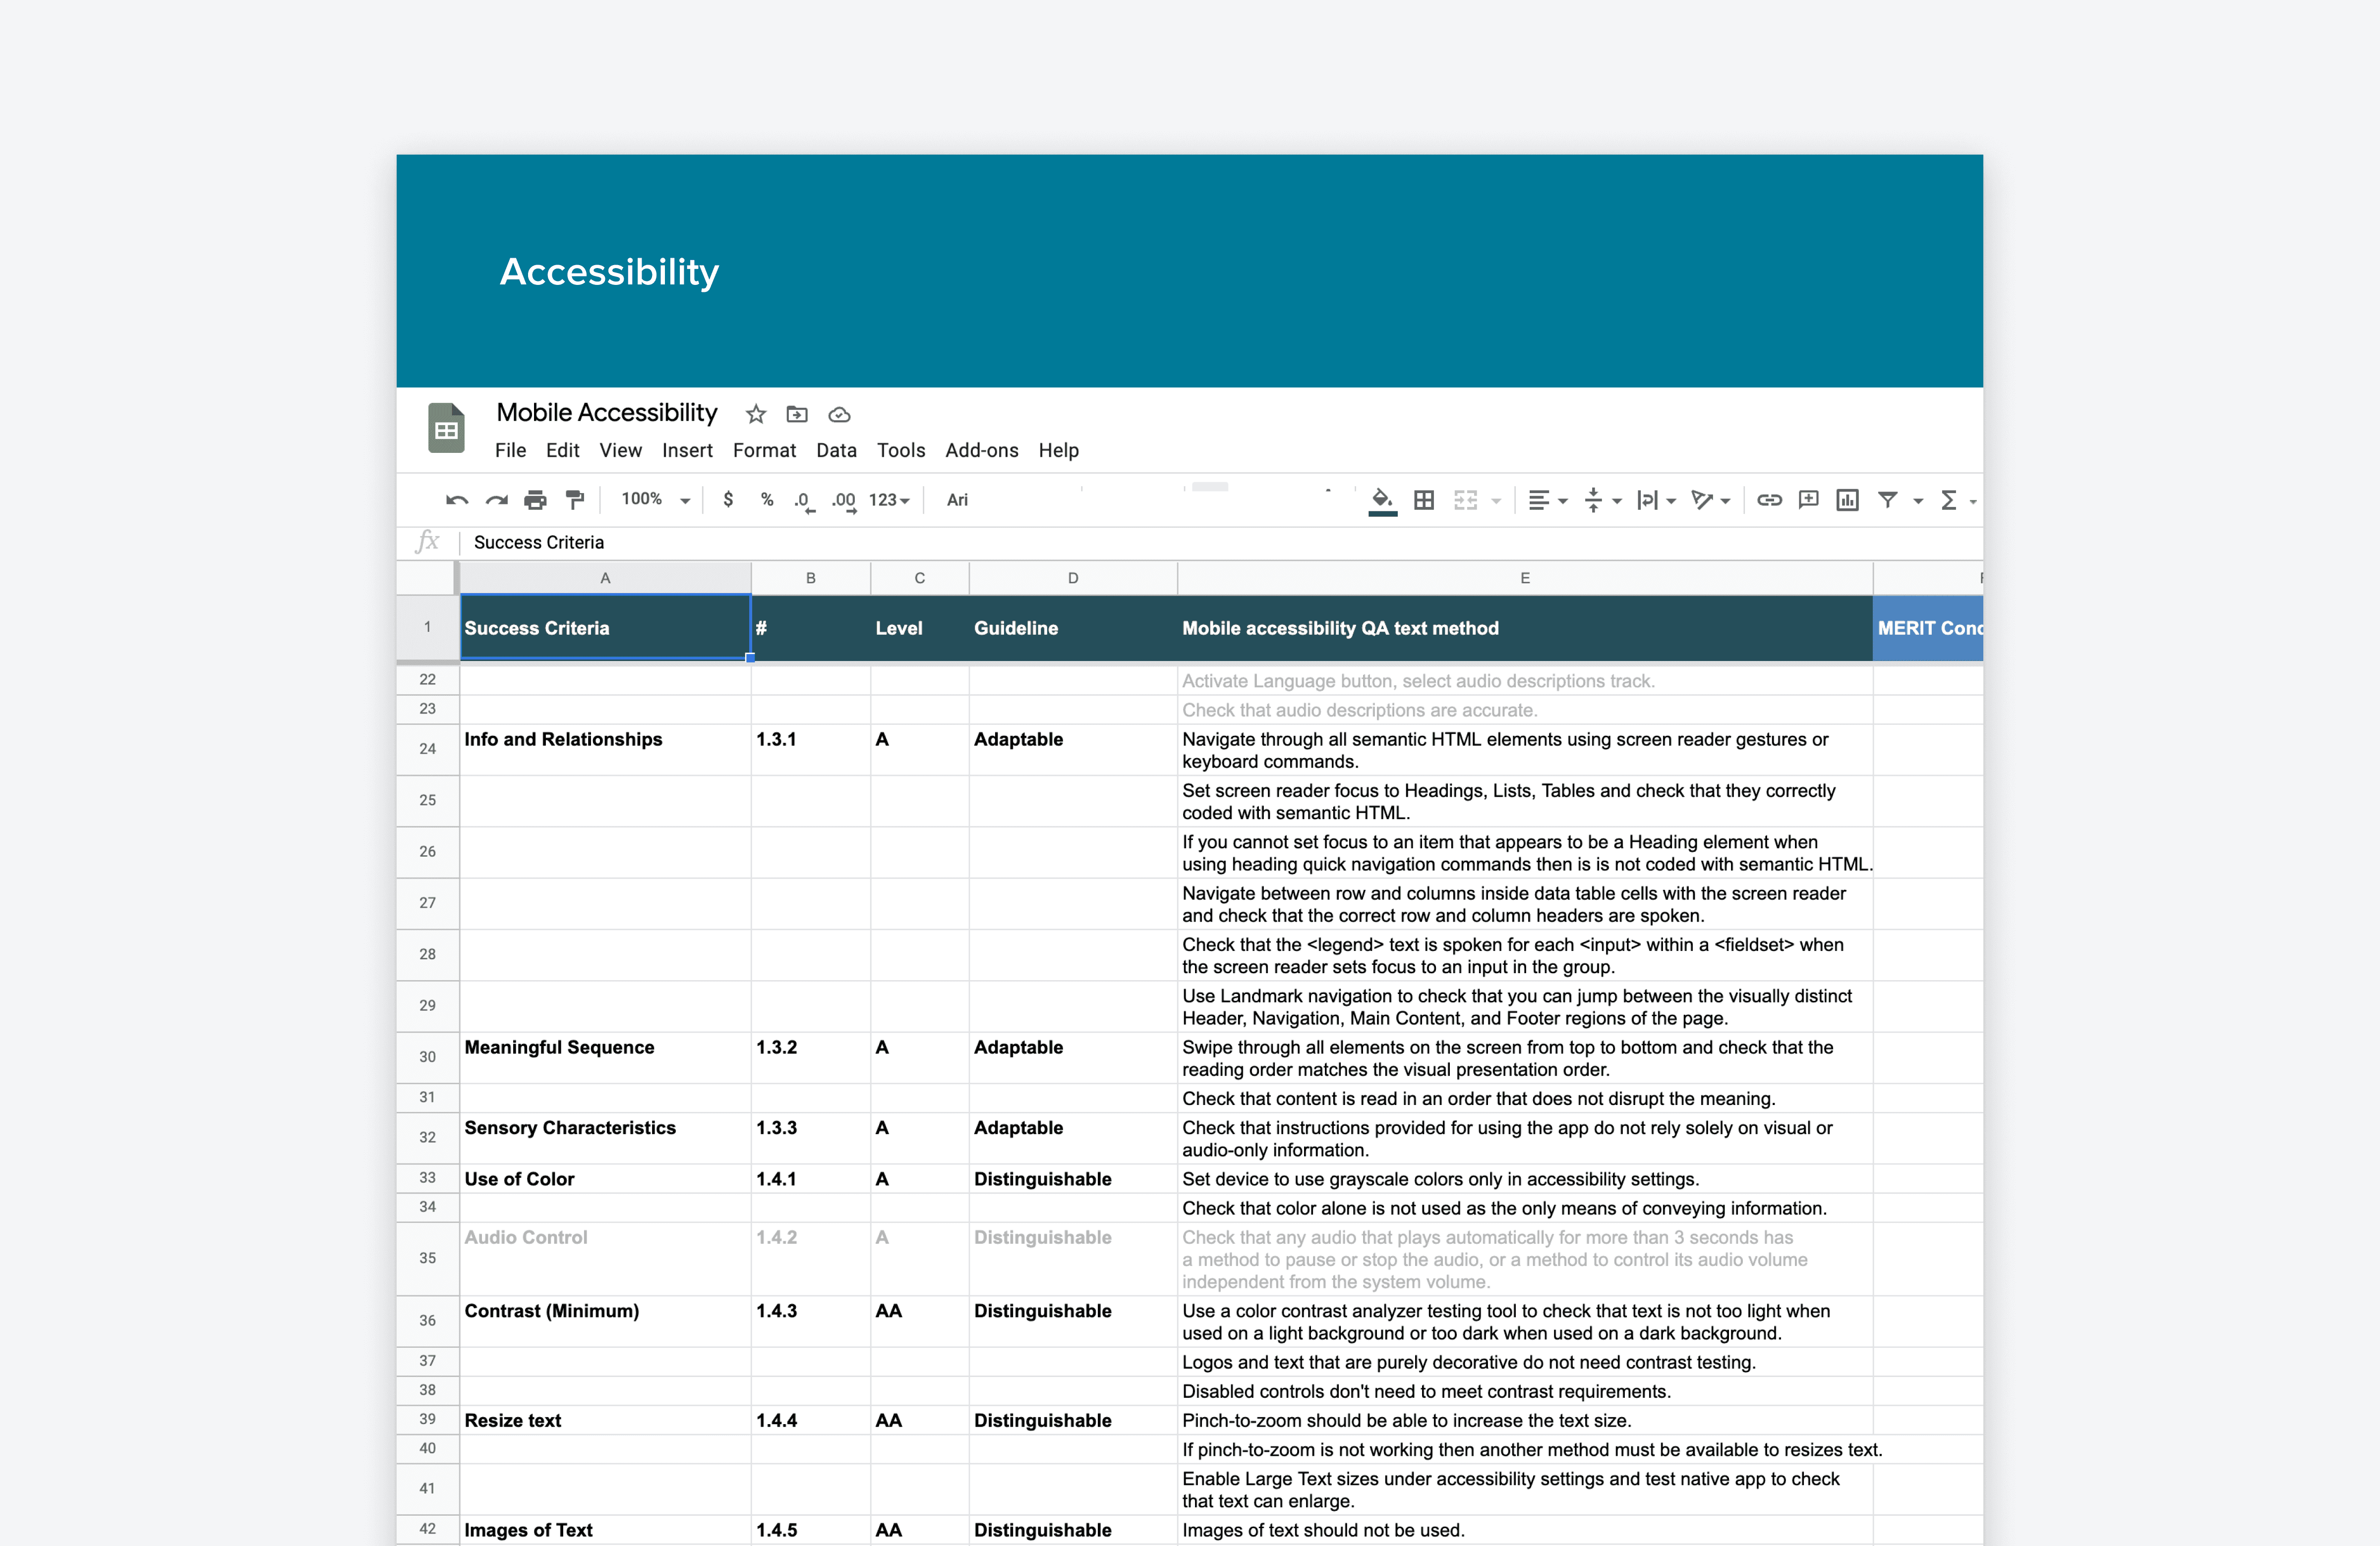This screenshot has width=2380, height=1546.
Task: Click the formula bar input field
Action: click(x=1200, y=543)
